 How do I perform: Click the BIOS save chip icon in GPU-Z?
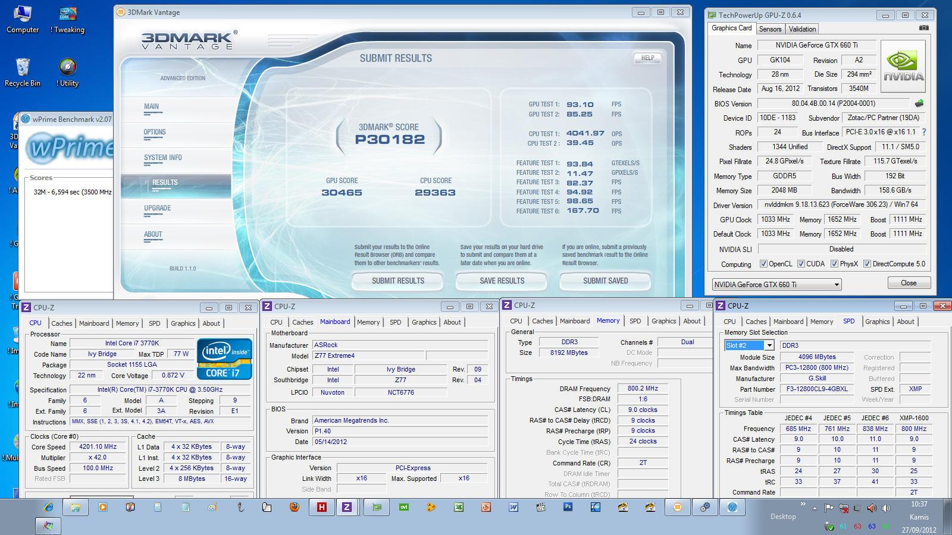point(919,103)
